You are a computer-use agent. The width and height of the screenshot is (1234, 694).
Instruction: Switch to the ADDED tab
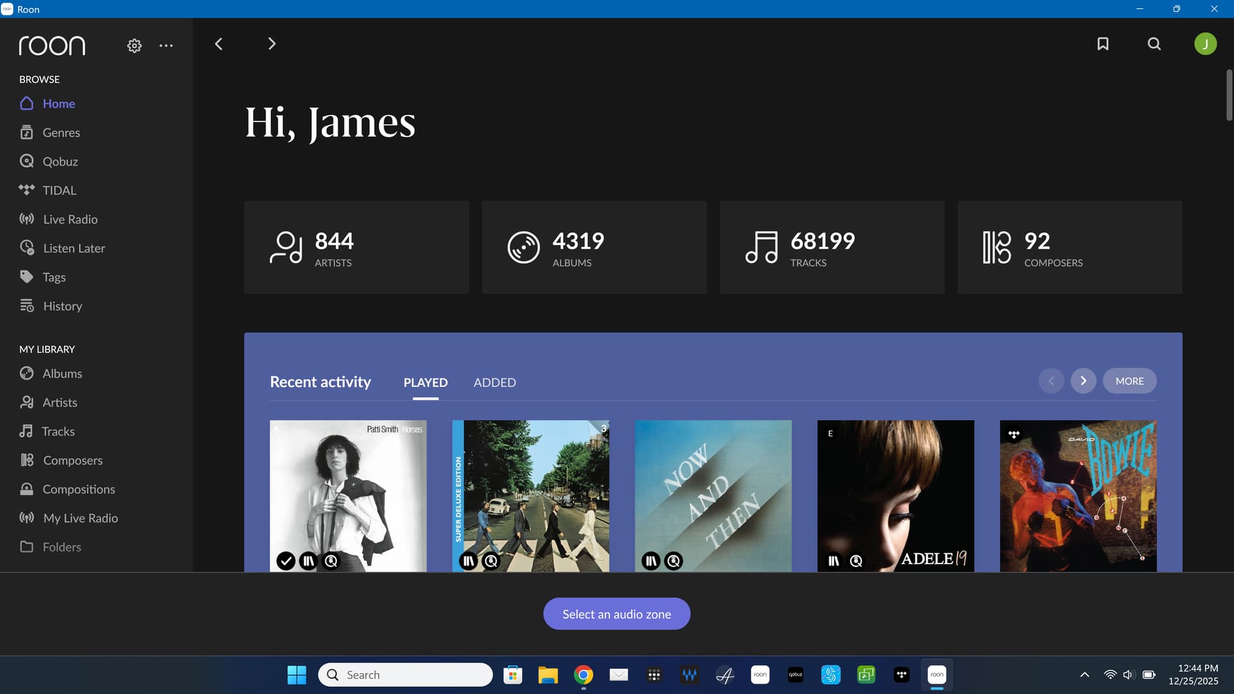coord(494,382)
